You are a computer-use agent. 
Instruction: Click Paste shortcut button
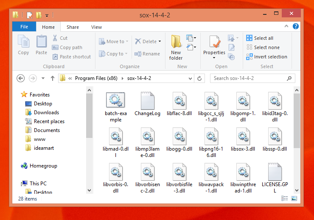click(x=71, y=57)
